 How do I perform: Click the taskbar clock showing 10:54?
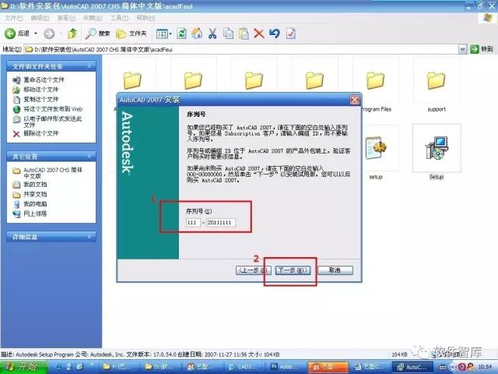[x=485, y=367]
